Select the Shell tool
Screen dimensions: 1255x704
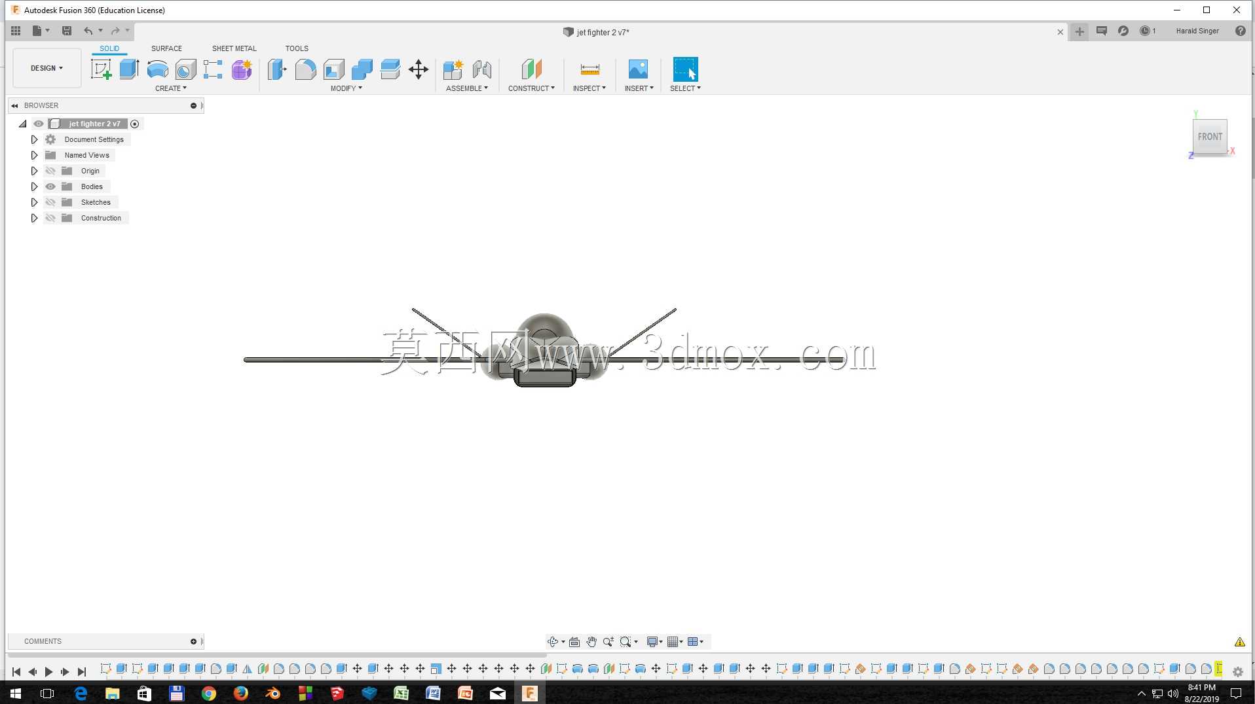tap(333, 69)
